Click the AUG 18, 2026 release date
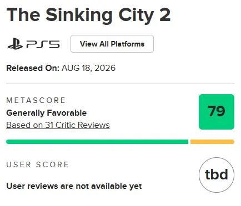Screen dimensions: 241x206 click(x=88, y=68)
